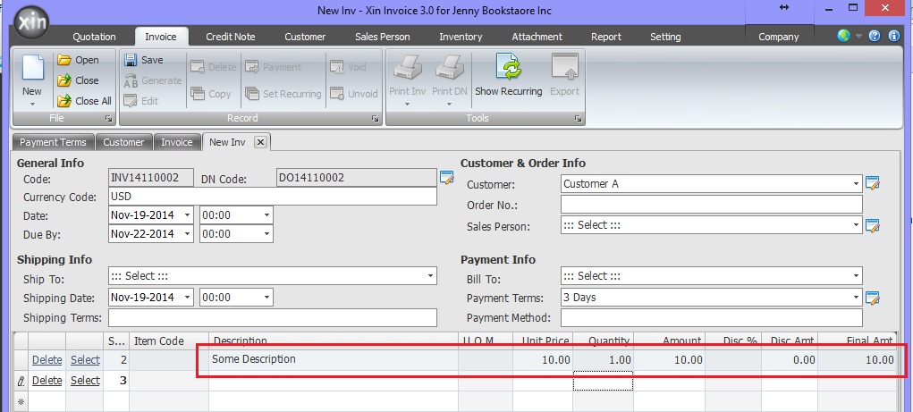Click Select link in row 3
The width and height of the screenshot is (913, 412).
(85, 381)
